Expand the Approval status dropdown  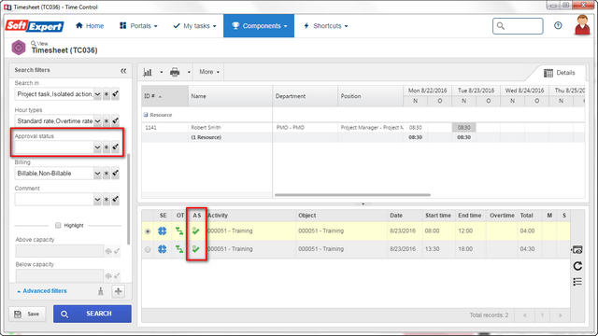[x=97, y=147]
